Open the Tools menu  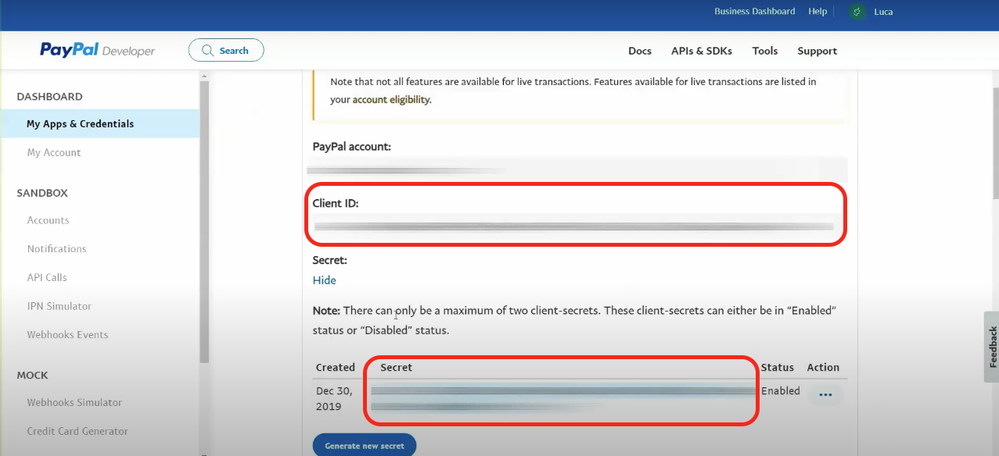coord(764,51)
